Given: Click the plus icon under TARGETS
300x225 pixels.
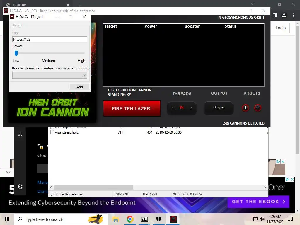Looking at the screenshot, I should pyautogui.click(x=246, y=108).
